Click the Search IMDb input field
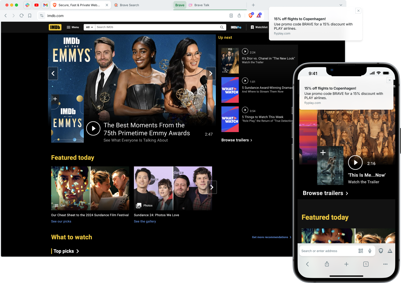 157,27
